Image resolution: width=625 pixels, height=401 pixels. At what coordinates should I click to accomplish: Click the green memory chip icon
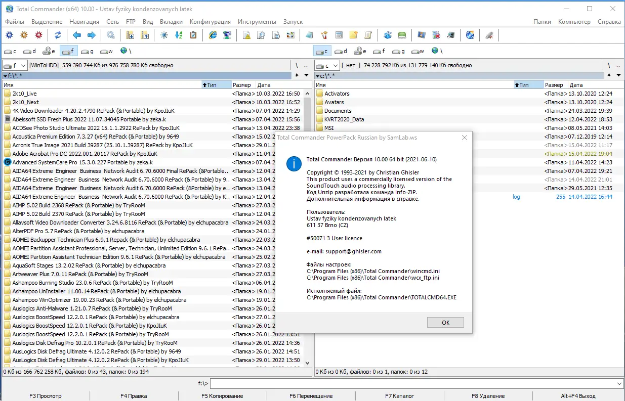tap(402, 35)
